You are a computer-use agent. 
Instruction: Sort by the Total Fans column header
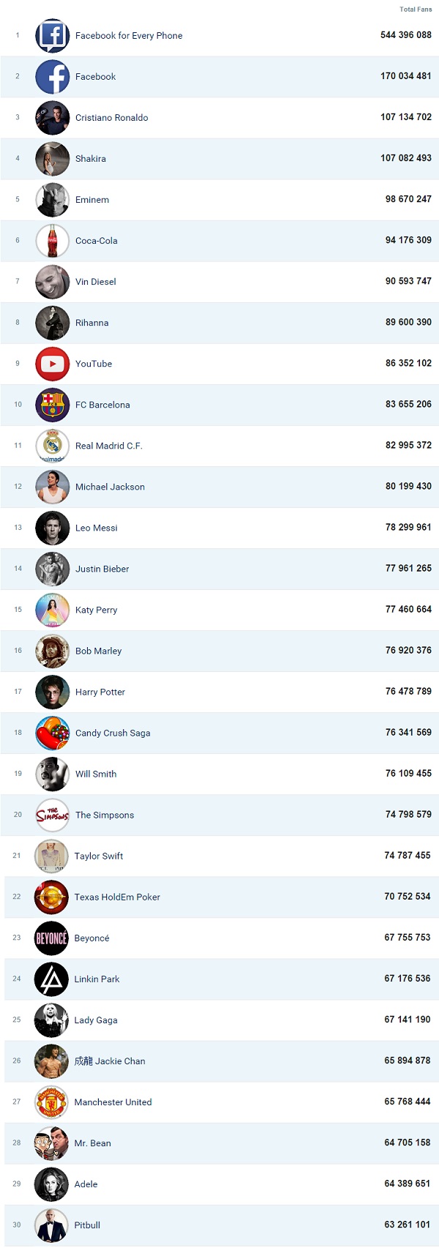click(416, 10)
